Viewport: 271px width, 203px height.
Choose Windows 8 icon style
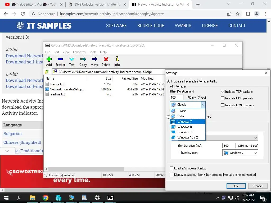pos(188,127)
